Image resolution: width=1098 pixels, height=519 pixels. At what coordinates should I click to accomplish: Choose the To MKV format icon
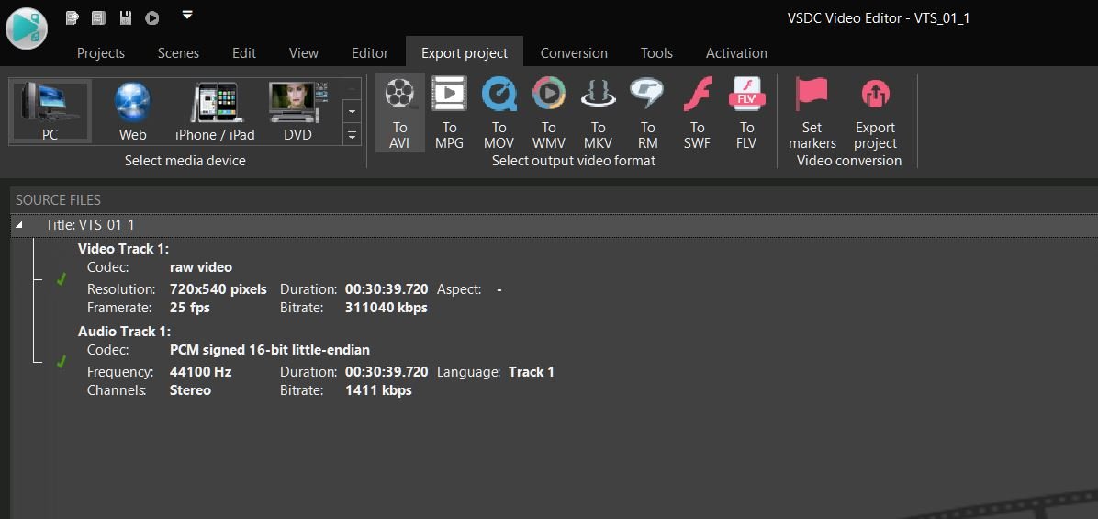click(598, 113)
